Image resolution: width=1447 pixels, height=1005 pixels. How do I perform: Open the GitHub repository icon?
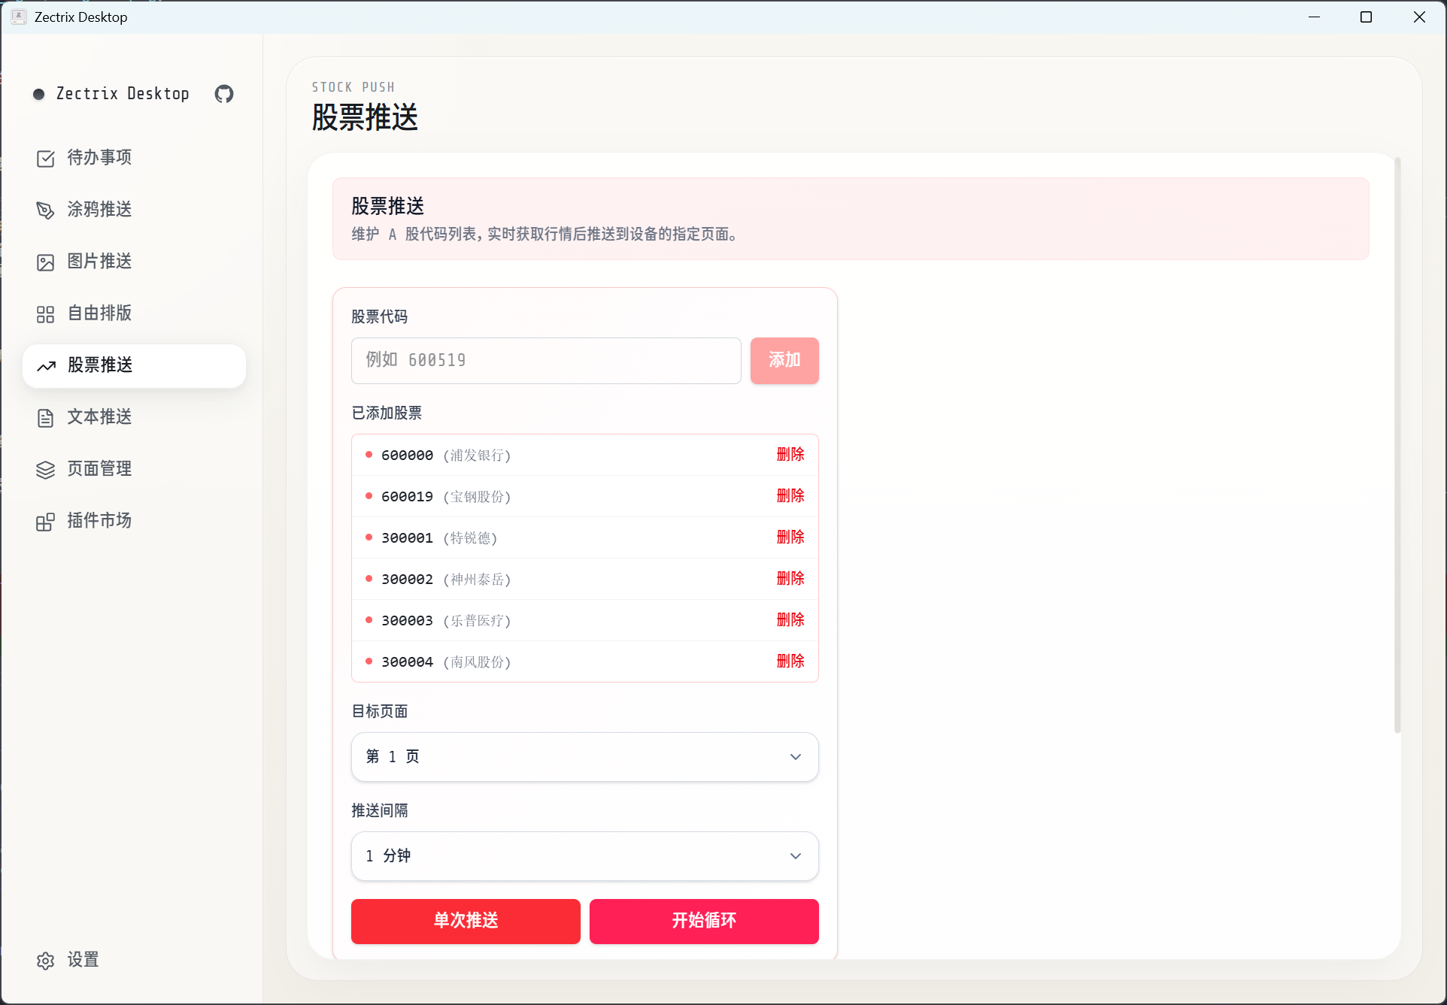point(224,94)
